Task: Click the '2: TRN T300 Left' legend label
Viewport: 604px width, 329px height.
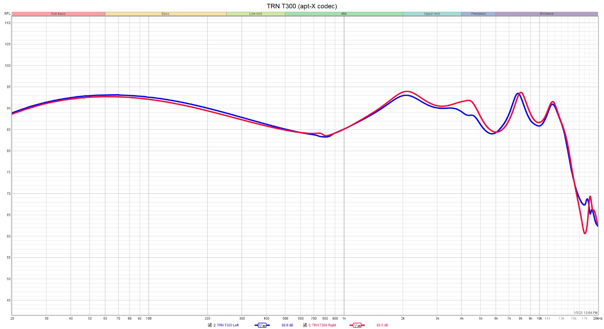Action: 226,325
